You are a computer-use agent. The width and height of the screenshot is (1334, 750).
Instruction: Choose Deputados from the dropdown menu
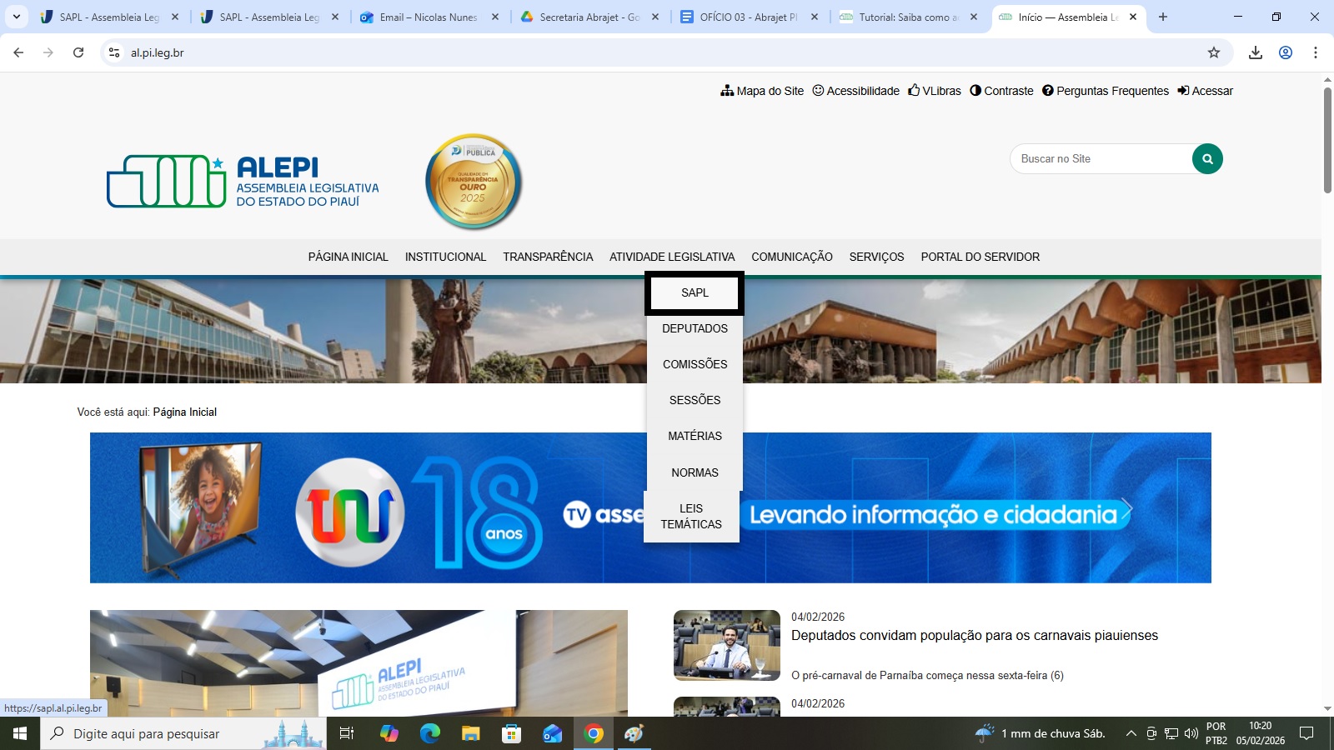point(695,328)
